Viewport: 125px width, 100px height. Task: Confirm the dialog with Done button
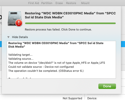[x=107, y=86]
